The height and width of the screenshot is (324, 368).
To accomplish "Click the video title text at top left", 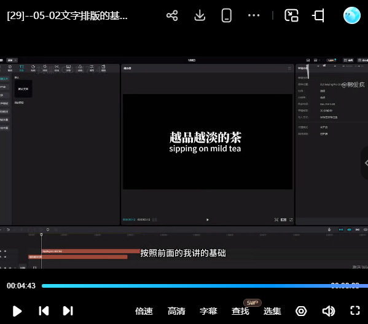I will (67, 16).
